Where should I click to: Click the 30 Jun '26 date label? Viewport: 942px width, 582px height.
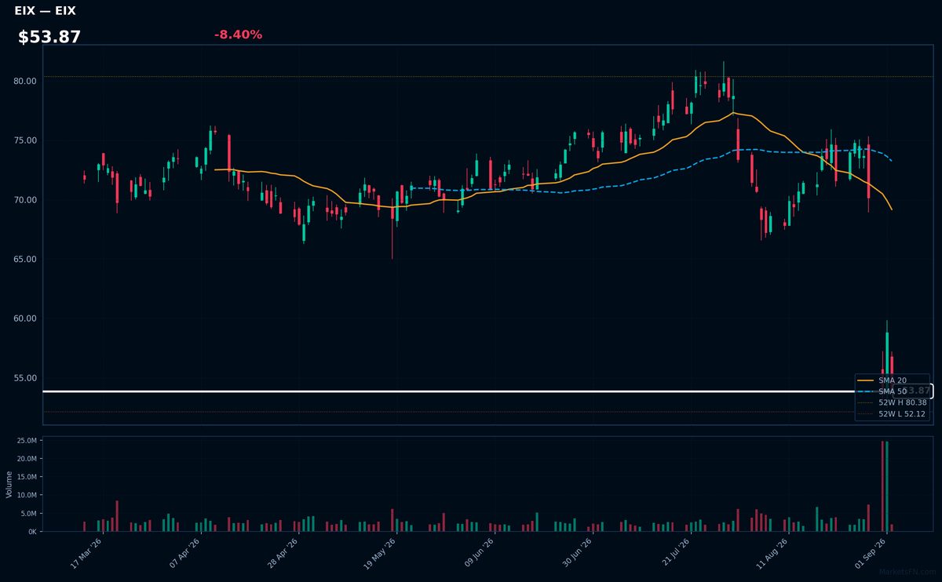pos(576,553)
